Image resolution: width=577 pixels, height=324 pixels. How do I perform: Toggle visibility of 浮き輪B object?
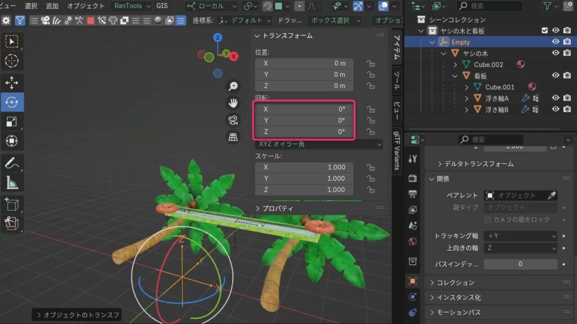point(555,109)
